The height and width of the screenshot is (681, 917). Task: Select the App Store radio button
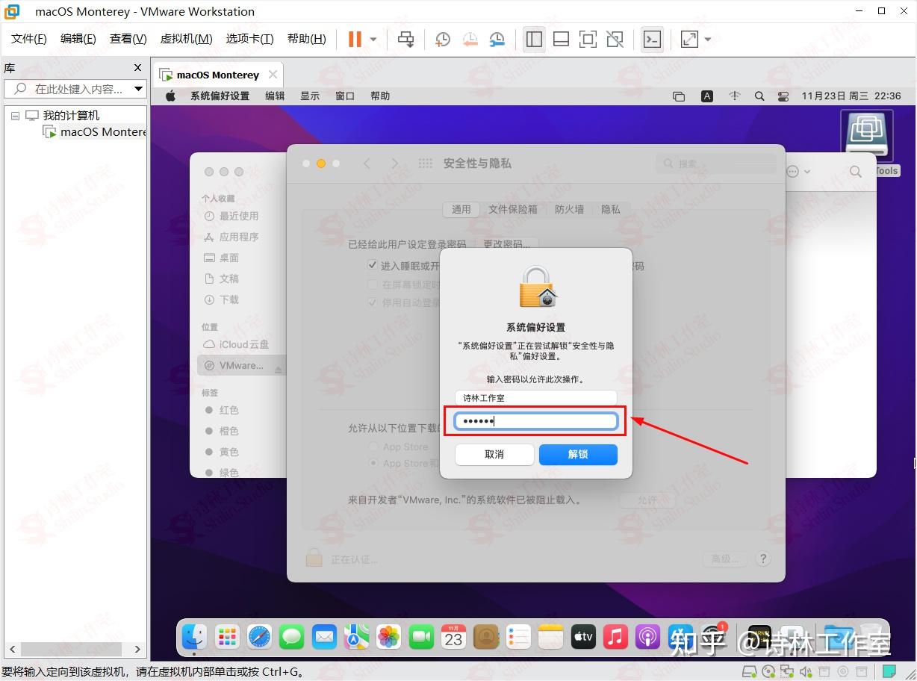point(373,447)
